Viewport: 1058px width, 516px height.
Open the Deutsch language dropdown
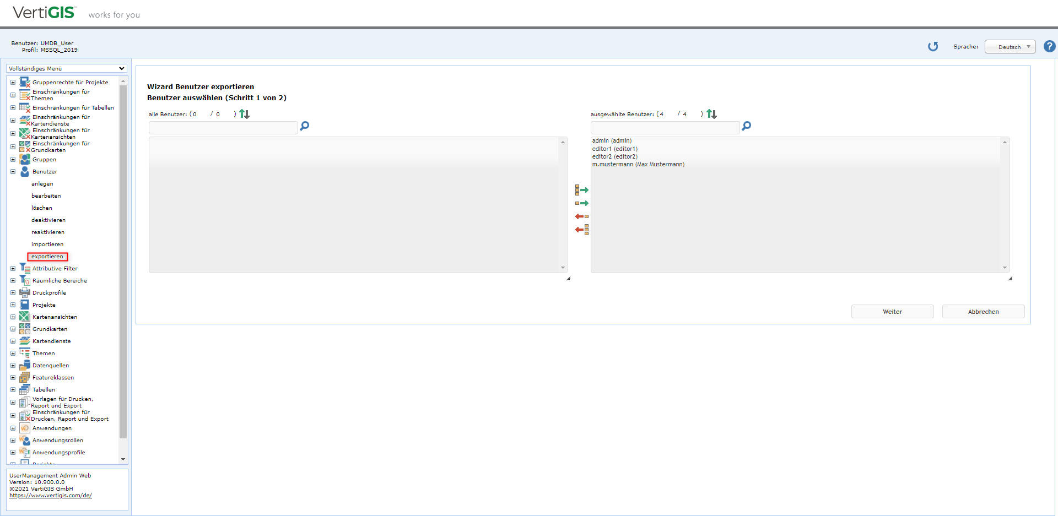tap(1010, 46)
